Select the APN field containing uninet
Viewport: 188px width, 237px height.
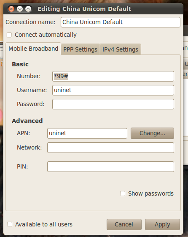coord(87,133)
